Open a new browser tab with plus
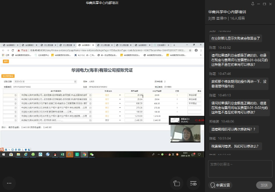 click(174, 45)
